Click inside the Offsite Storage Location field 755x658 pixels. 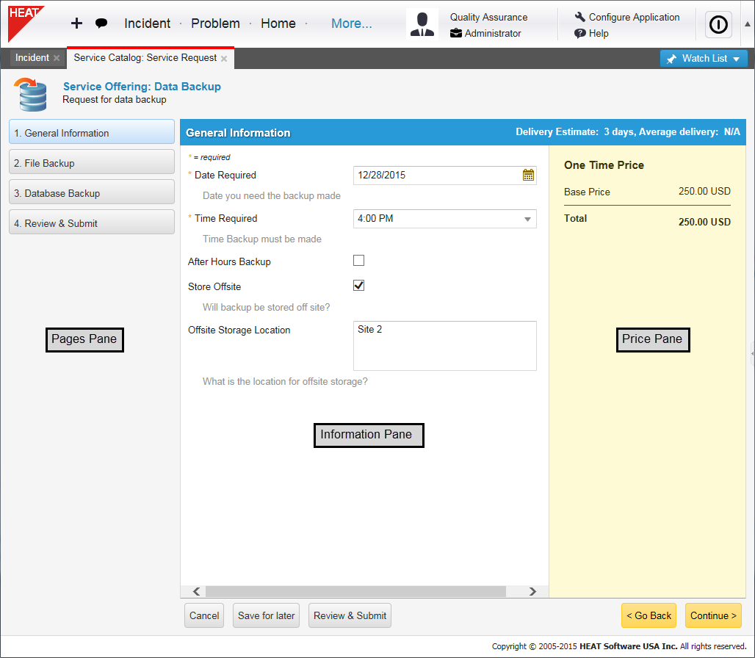[444, 345]
